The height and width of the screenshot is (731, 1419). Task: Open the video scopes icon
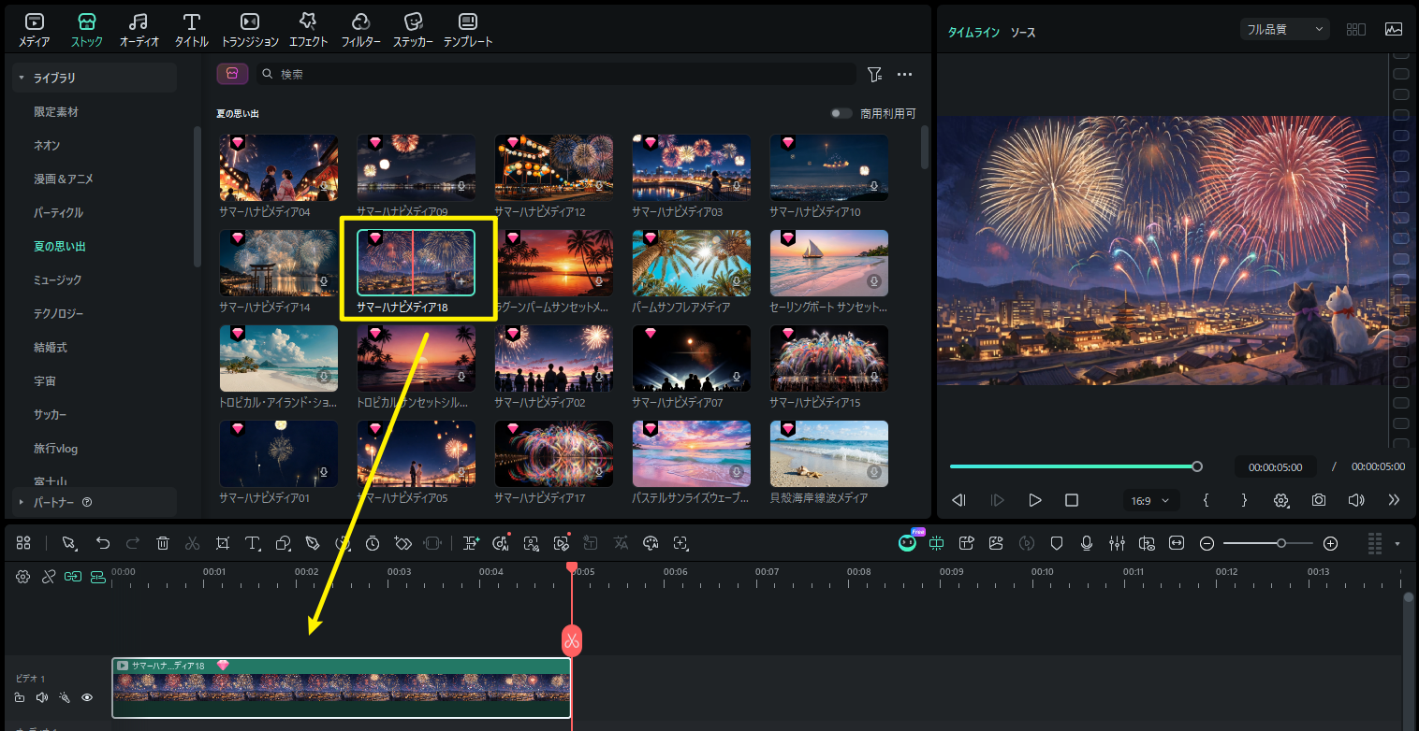click(x=1394, y=29)
